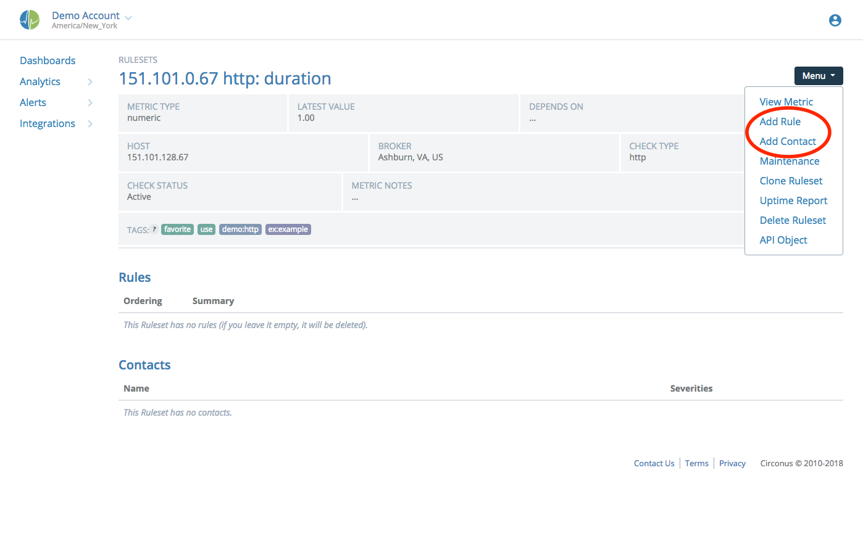The height and width of the screenshot is (547, 863).
Task: Click the tags help question mark icon
Action: (153, 229)
